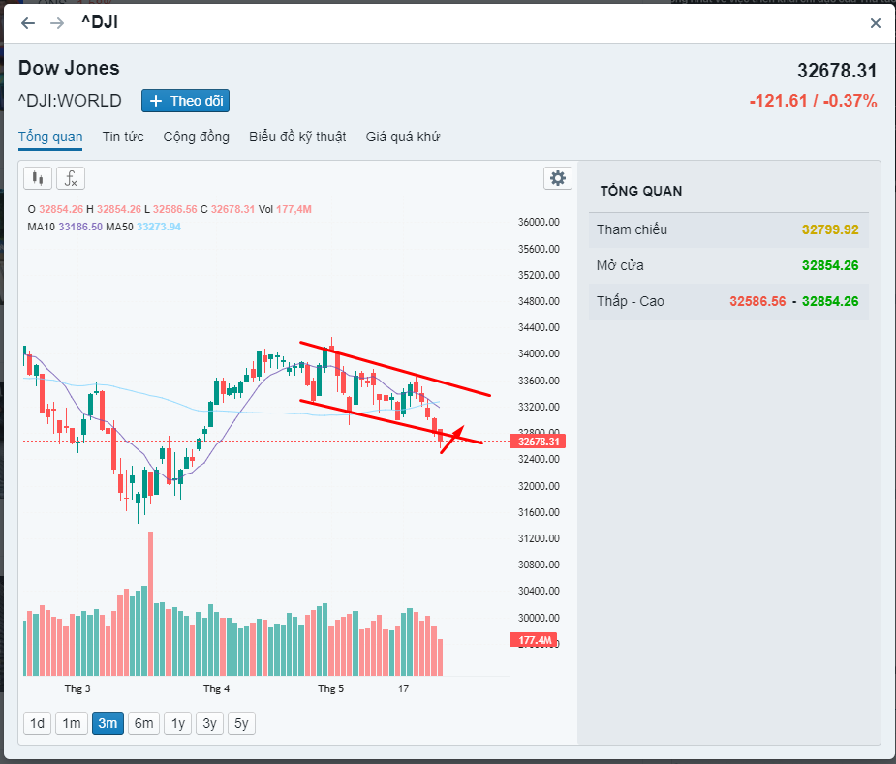This screenshot has width=896, height=764.
Task: Click the 17 date axis label
Action: click(x=403, y=688)
